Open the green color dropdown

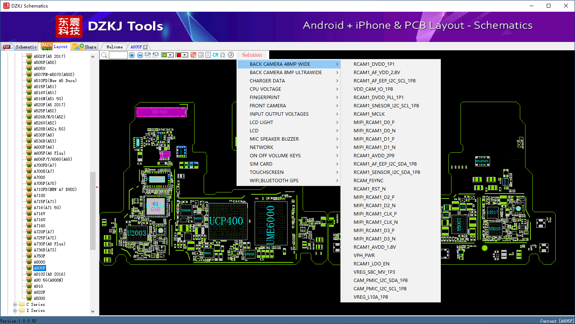tap(171, 55)
